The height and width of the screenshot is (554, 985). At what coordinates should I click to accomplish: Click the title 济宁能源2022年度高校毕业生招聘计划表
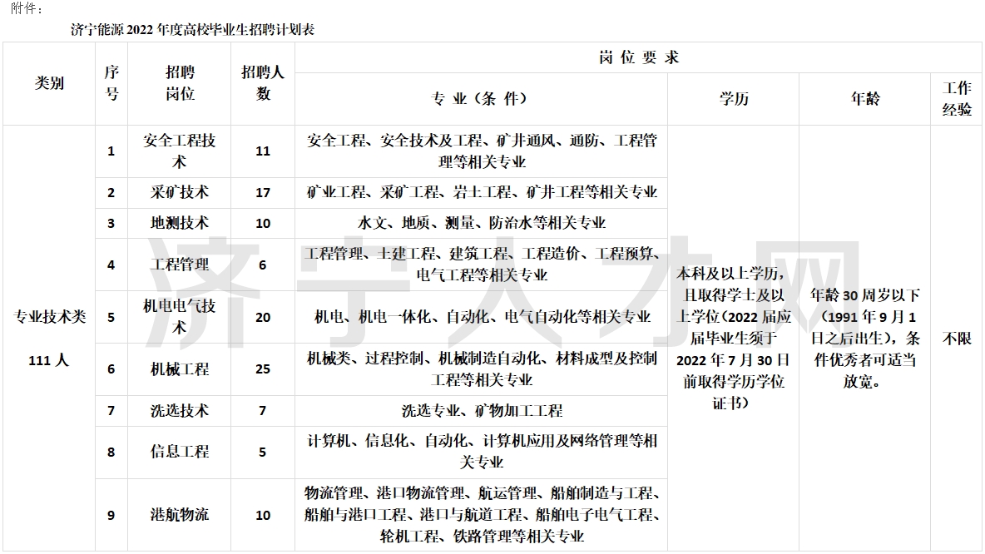[192, 29]
